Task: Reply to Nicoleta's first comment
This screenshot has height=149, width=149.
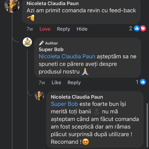Action: click(63, 29)
